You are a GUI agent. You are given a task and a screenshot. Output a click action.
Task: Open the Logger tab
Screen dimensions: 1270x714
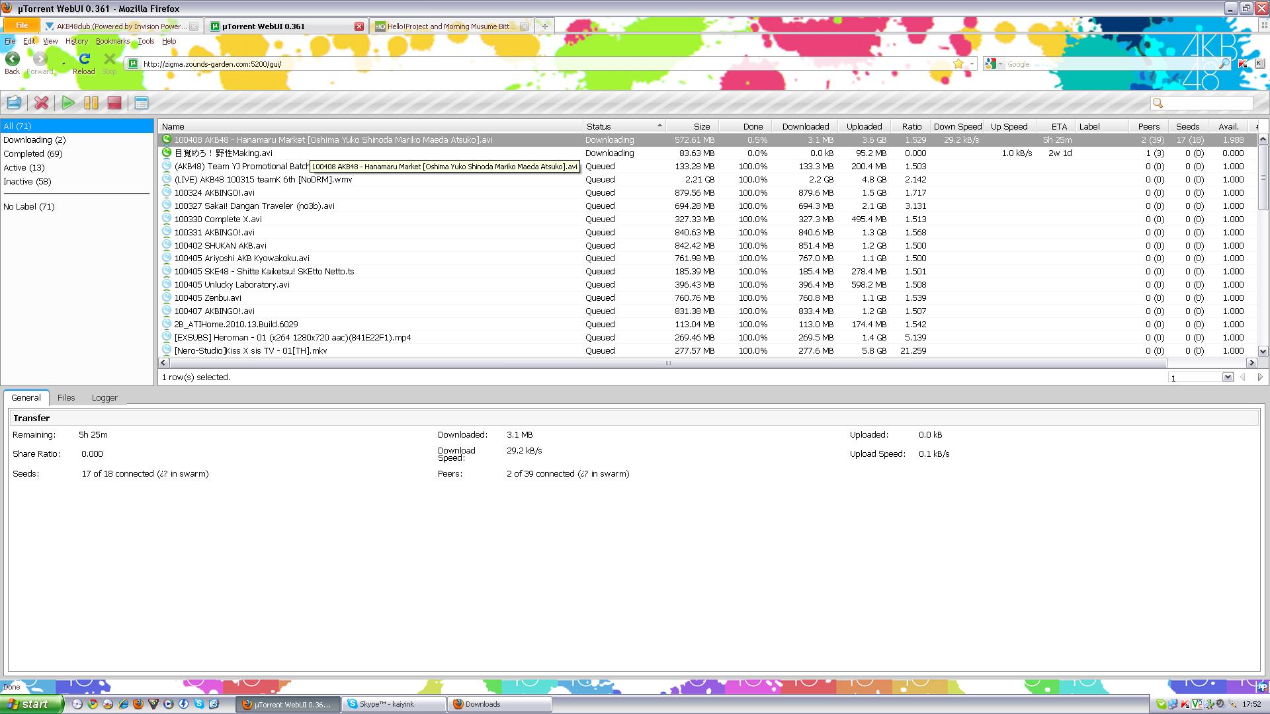[105, 398]
